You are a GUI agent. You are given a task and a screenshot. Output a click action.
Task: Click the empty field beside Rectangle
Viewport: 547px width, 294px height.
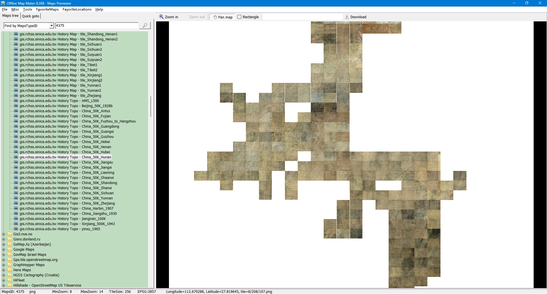pyautogui.click(x=302, y=17)
